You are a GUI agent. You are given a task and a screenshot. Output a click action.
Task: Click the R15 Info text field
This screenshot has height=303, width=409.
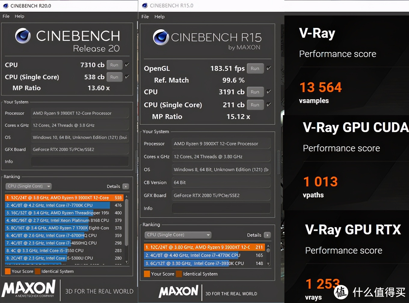(221, 208)
